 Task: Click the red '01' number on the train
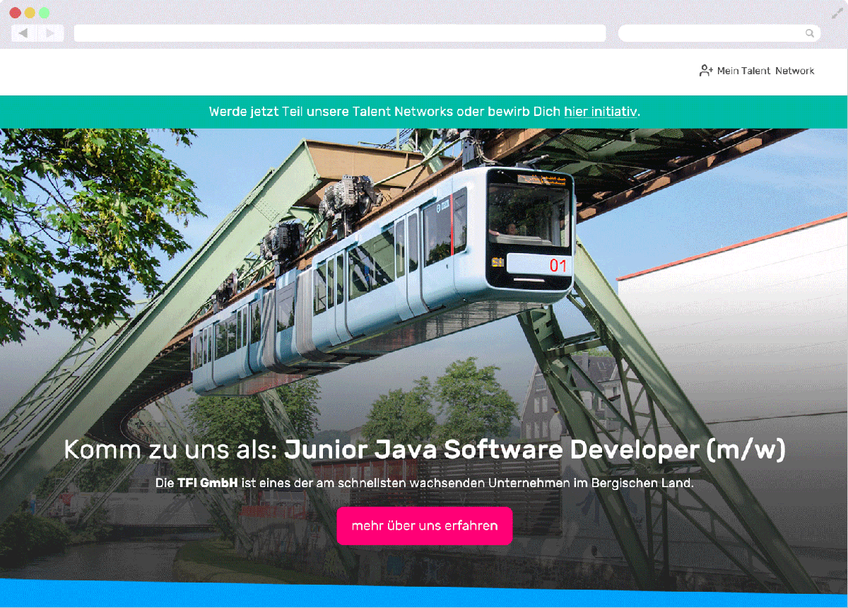(558, 266)
